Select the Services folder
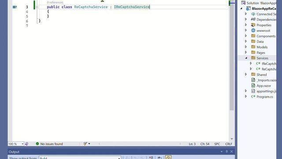 point(262,58)
